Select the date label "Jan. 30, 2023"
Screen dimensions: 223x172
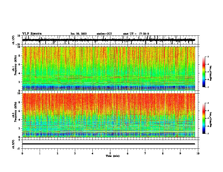tap(79, 34)
